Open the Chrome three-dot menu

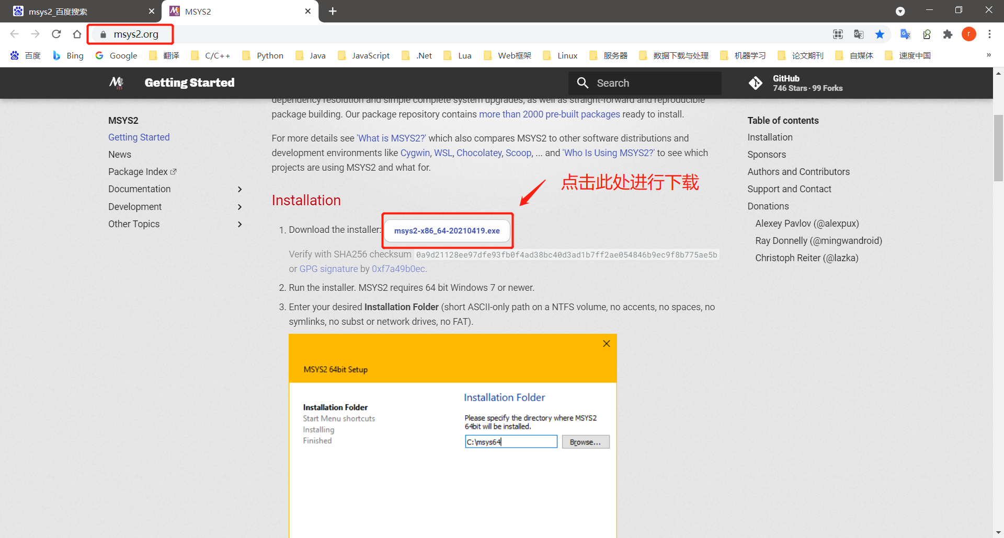989,34
